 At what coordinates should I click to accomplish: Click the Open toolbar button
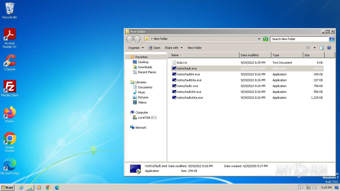point(154,48)
